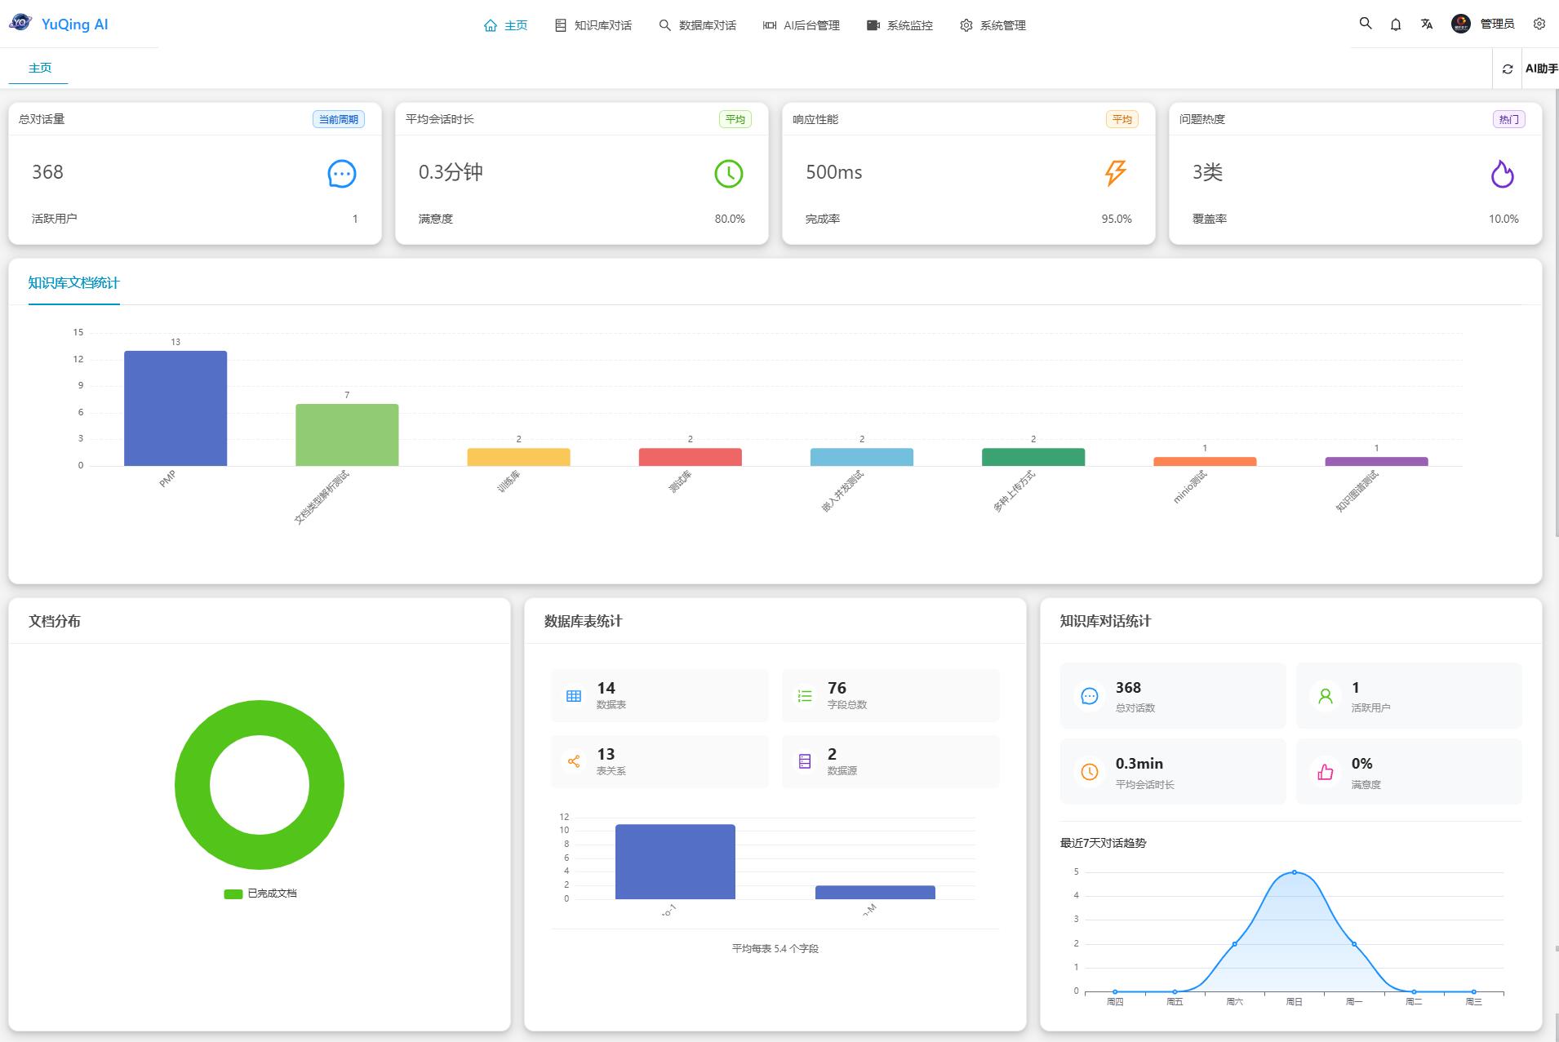Screen dimensions: 1559x1042
Task: Click the refresh icon beside AI助手
Action: point(1508,69)
